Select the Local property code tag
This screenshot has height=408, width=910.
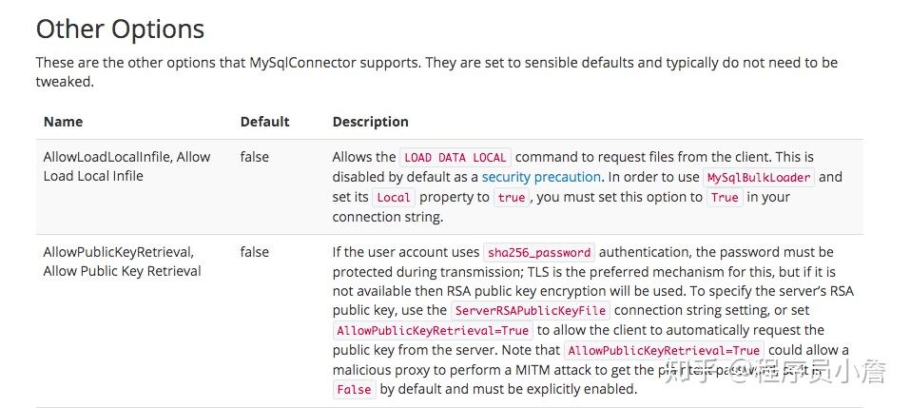(x=394, y=197)
